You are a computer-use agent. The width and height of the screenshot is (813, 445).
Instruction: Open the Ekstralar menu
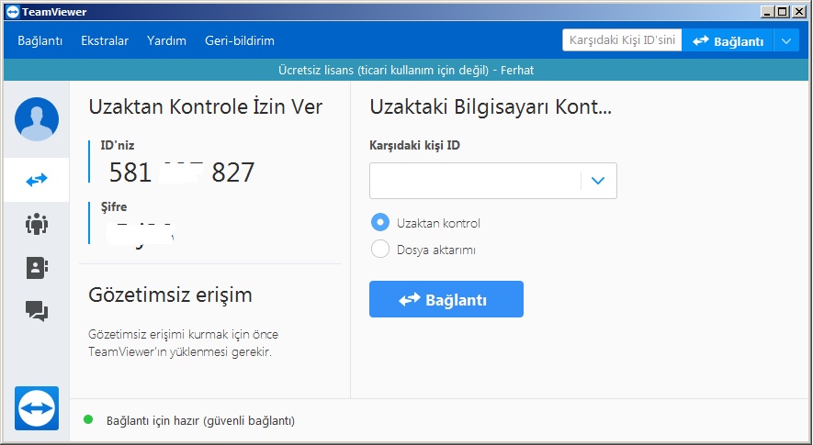(x=105, y=41)
